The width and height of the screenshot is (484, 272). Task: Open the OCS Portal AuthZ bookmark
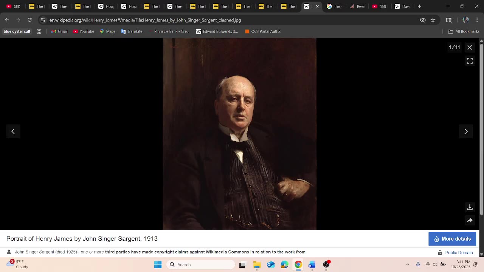(x=262, y=31)
